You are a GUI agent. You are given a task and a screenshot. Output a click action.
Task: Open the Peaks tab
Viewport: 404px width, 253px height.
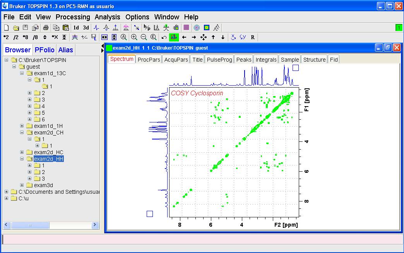click(244, 60)
